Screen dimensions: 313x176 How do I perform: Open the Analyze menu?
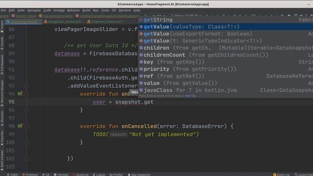click(59, 10)
